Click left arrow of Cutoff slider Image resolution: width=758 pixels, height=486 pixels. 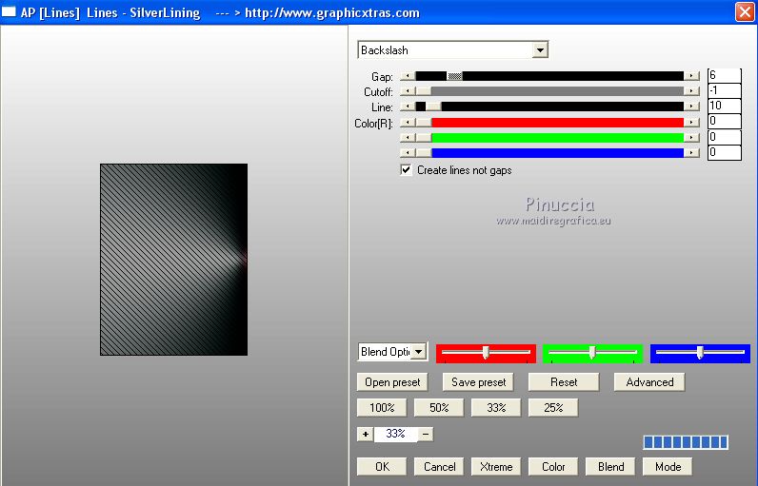pos(408,91)
